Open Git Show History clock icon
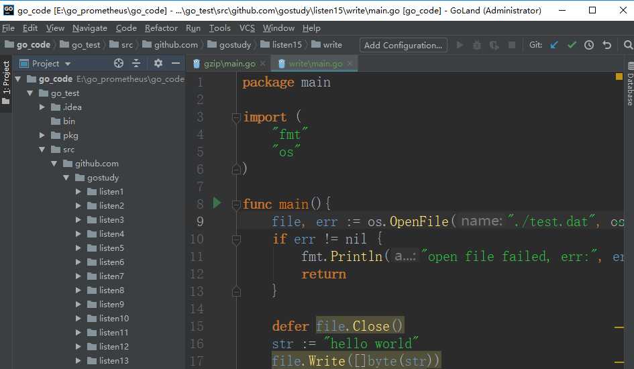This screenshot has height=369, width=634. tap(589, 45)
